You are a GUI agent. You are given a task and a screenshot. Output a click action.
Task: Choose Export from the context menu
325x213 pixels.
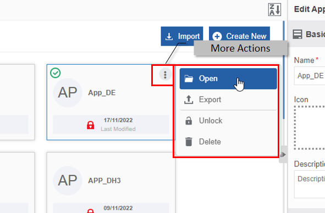(228, 99)
